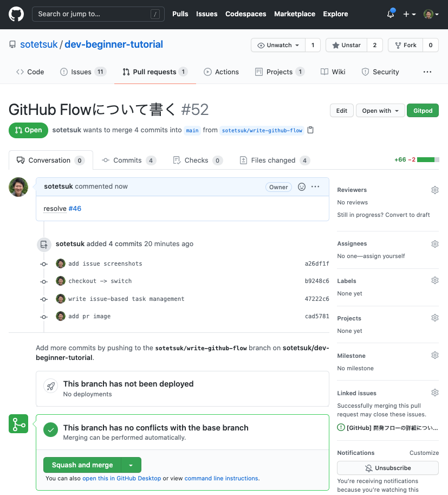
Task: Open the Checks tab
Action: [198, 160]
